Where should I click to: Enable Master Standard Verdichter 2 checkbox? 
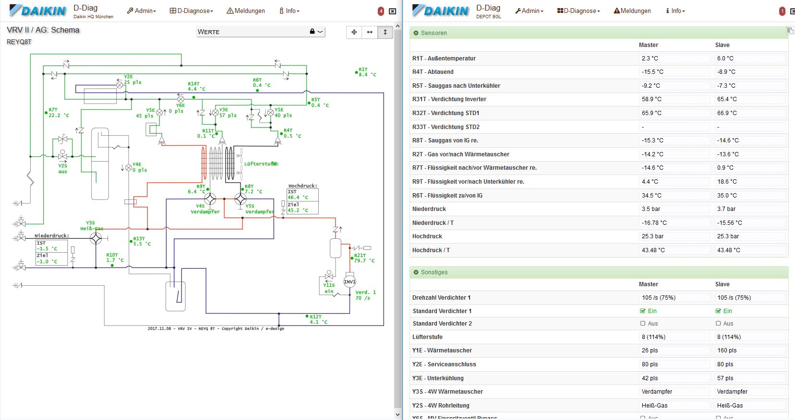click(x=643, y=324)
